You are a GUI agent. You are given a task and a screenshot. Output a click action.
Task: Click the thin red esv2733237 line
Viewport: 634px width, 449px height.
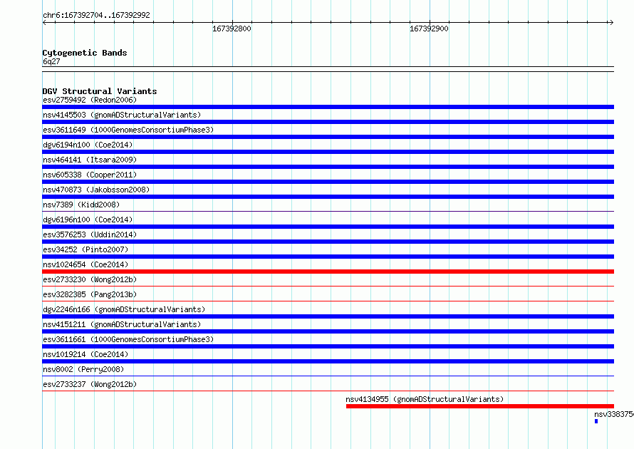(x=328, y=391)
